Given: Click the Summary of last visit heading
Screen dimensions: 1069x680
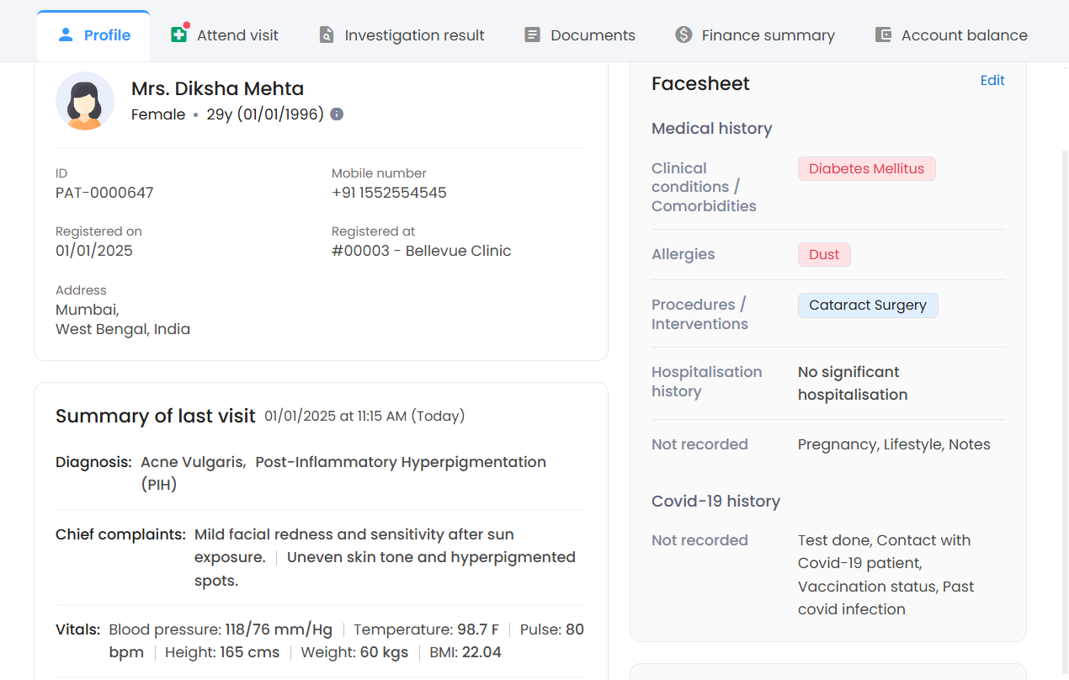Looking at the screenshot, I should 156,416.
